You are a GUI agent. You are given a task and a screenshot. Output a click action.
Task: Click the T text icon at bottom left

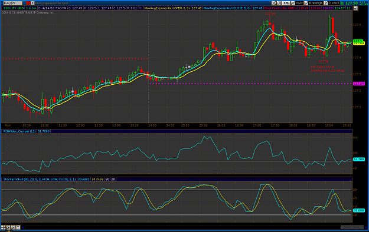18,227
